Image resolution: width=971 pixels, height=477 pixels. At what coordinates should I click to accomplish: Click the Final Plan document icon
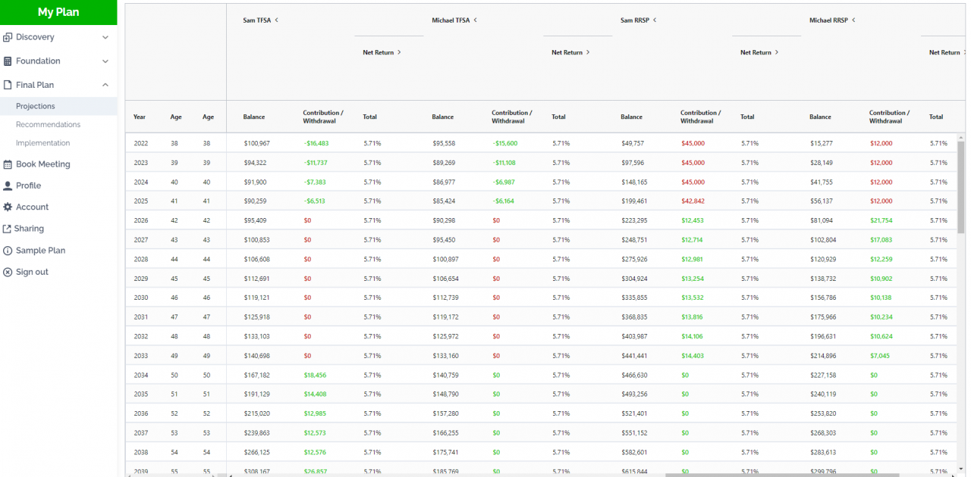pyautogui.click(x=8, y=86)
